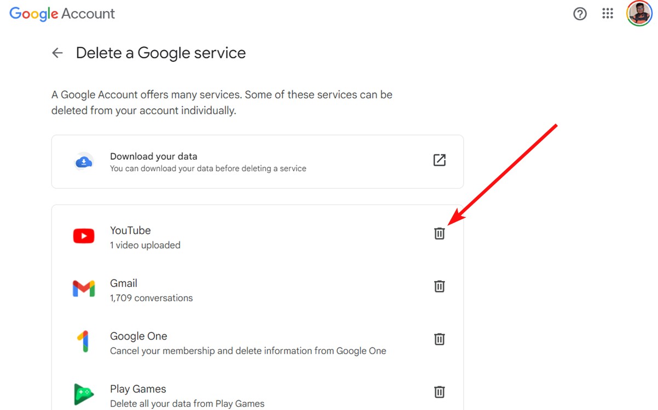Click the Play Games controller logo
The image size is (658, 410).
tap(84, 394)
